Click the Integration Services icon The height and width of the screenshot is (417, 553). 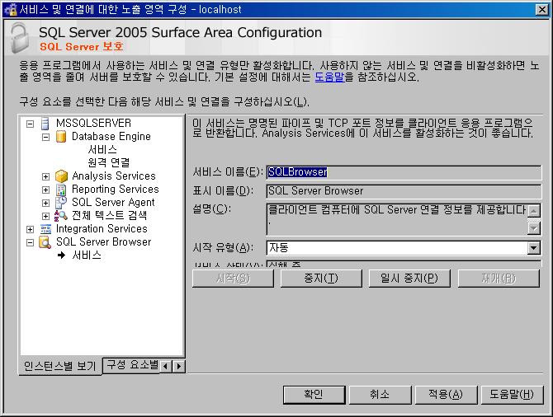[45, 229]
